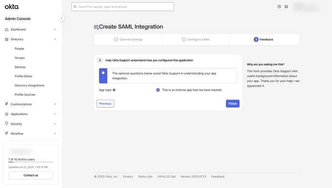Uncheck the internal app checkbox
The image size is (332, 188).
point(158,90)
